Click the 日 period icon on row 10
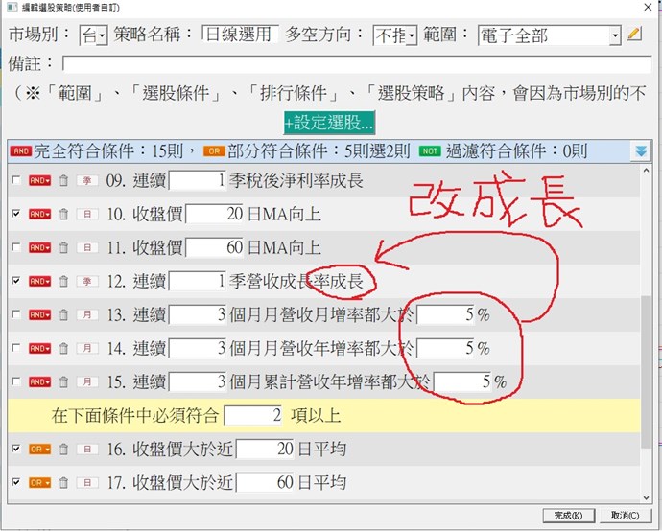This screenshot has width=662, height=531. coord(87,215)
